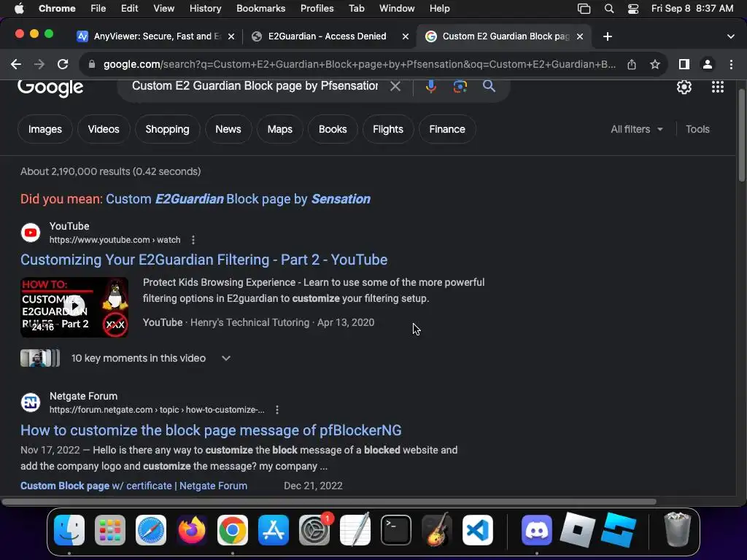Start voice search with the microphone

pos(430,86)
